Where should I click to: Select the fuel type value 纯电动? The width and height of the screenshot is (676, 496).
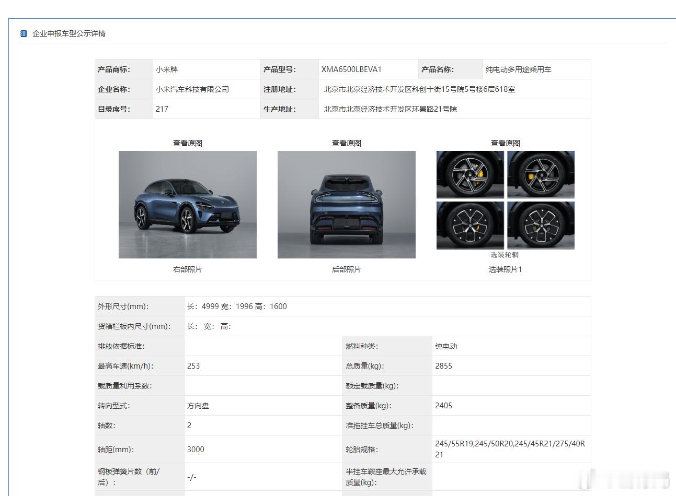pos(446,346)
